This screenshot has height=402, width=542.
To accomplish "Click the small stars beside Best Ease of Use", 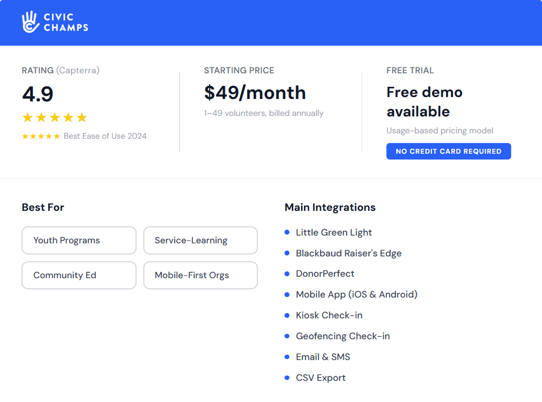I will [x=41, y=136].
